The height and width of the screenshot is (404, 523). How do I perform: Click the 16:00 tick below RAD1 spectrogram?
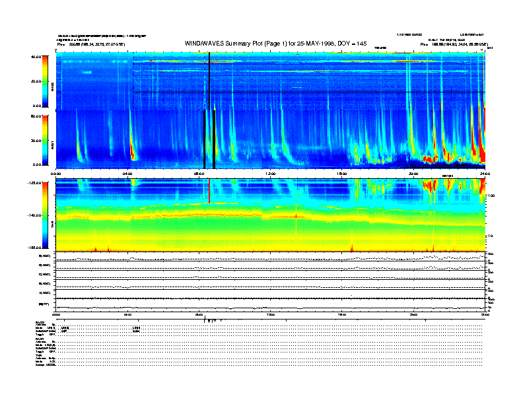tap(342, 174)
